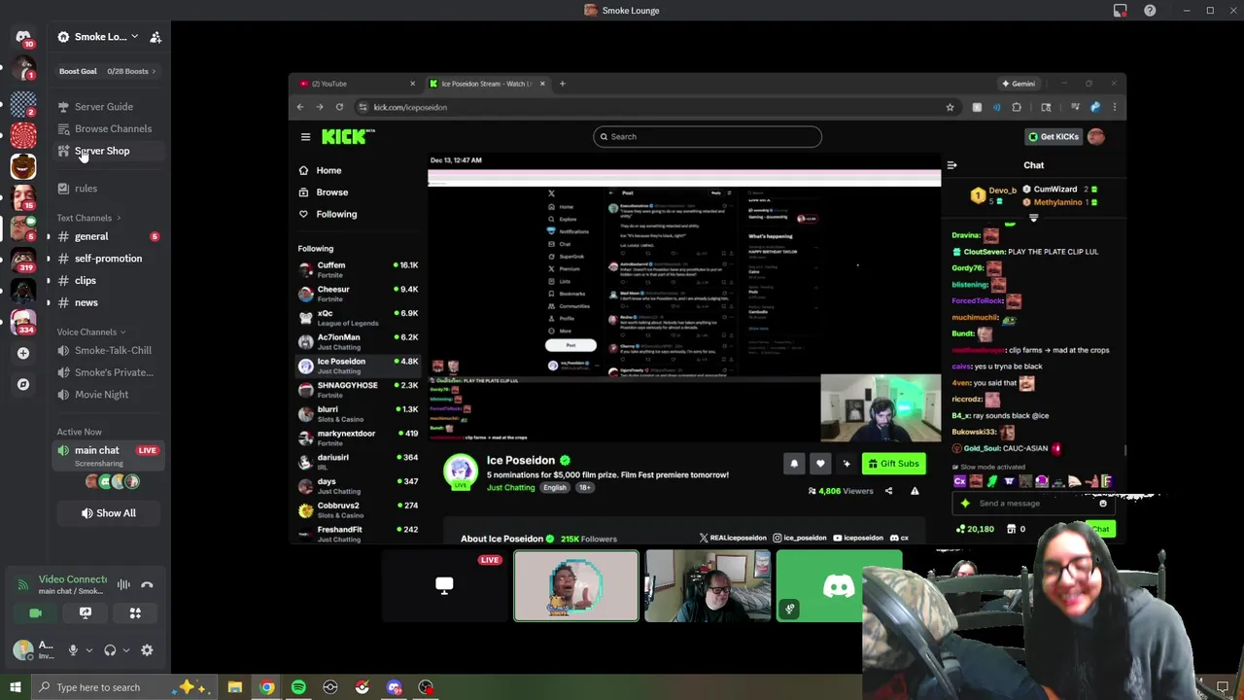Open Discord User Settings gear

[x=147, y=650]
